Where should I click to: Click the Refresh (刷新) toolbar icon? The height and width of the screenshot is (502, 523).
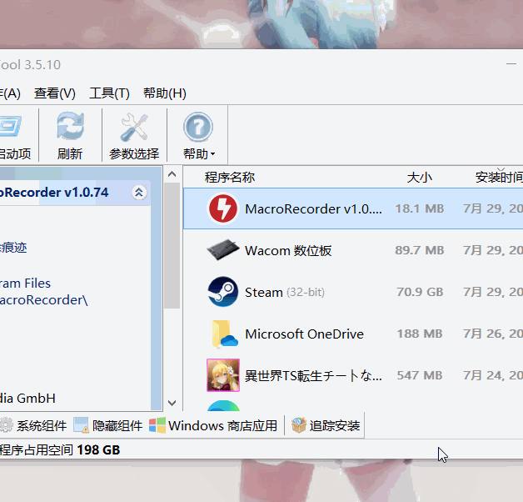[x=70, y=127]
